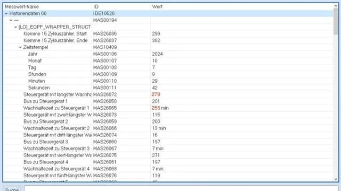Click the Wert value 115
This screenshot has width=341, height=191.
pos(156,115)
